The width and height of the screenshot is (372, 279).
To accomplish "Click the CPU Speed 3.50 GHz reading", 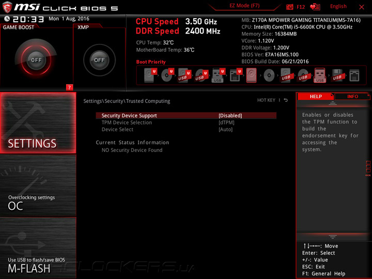I will [x=176, y=22].
